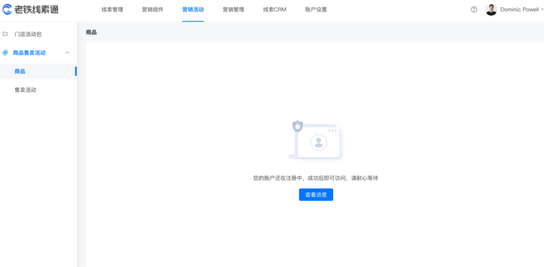Open the help question mark icon
Image resolution: width=544 pixels, height=267 pixels.
click(474, 9)
